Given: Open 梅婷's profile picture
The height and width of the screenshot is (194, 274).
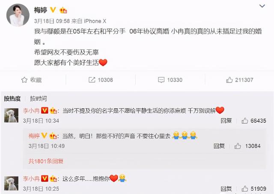Looking at the screenshot, I should click(18, 15).
